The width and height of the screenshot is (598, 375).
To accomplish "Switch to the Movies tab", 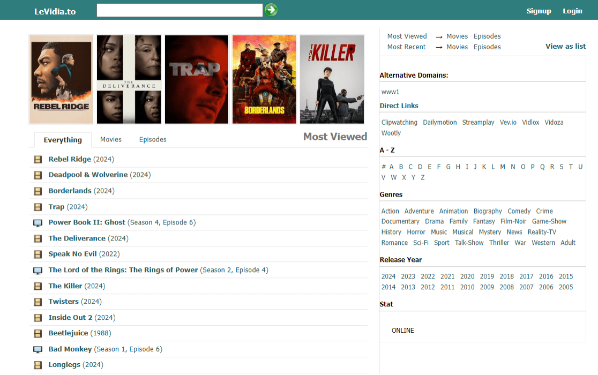I will tap(111, 139).
